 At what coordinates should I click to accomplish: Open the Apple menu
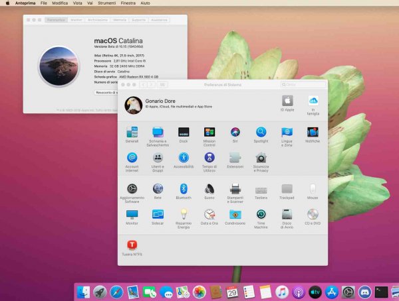pos(7,3)
